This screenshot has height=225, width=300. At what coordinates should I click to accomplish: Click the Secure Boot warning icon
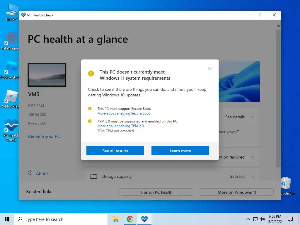coord(90,108)
